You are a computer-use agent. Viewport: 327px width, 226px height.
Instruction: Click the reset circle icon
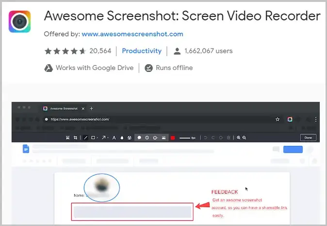point(221,138)
